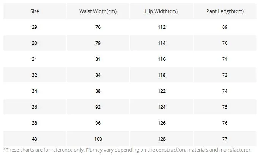Click the Waist Width(cm) column header

98,11
